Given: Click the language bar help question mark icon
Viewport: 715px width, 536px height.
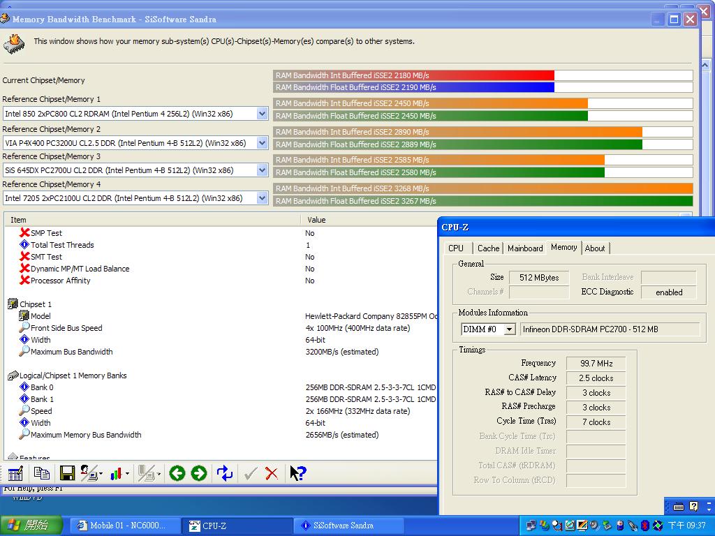Looking at the screenshot, I should (x=693, y=507).
